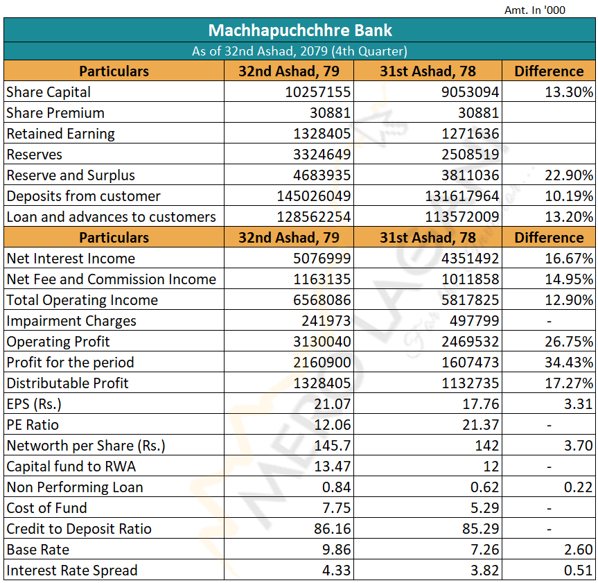
Task: Click Non Performing Loan value 0.84
Action: [x=336, y=487]
